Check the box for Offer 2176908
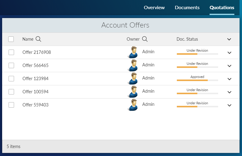This screenshot has width=242, height=156. (11, 52)
